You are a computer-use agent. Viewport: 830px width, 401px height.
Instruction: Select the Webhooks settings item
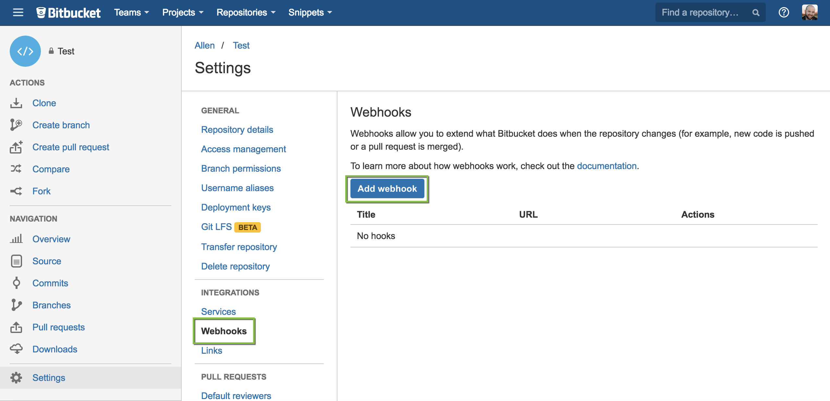[x=224, y=331]
